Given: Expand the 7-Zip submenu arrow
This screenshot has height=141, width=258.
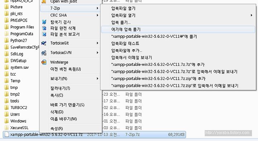Looking at the screenshot, I should tap(97, 8).
